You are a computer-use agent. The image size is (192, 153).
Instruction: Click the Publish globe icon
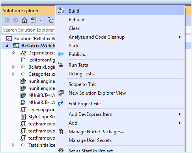coord(61,54)
